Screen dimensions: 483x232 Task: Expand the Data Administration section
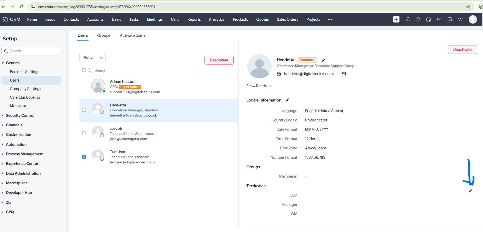pos(23,173)
